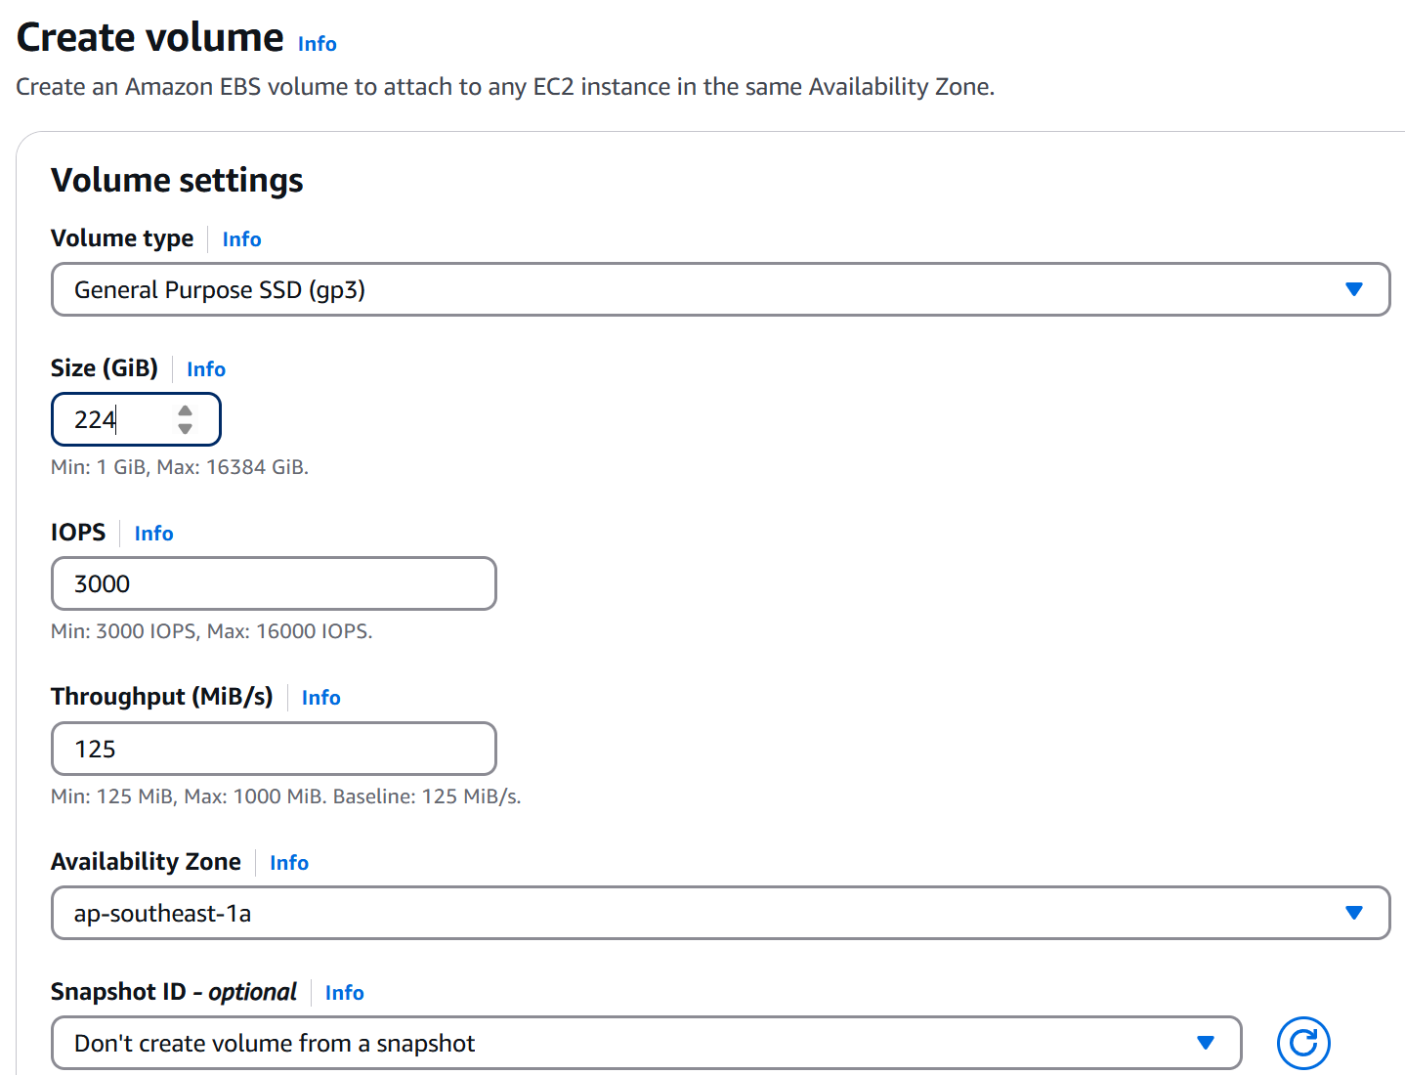Click the Info link beside Create volume heading

[316, 43]
